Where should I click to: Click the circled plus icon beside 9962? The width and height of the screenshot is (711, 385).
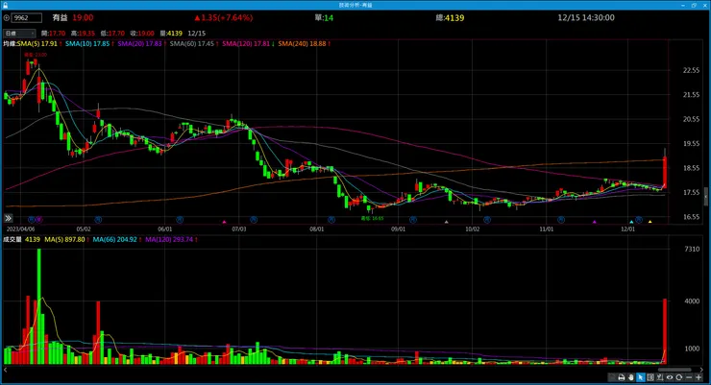[7, 18]
